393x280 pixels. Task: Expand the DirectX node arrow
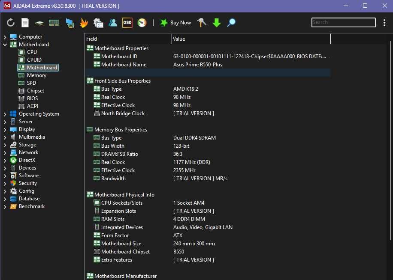pyautogui.click(x=5, y=160)
